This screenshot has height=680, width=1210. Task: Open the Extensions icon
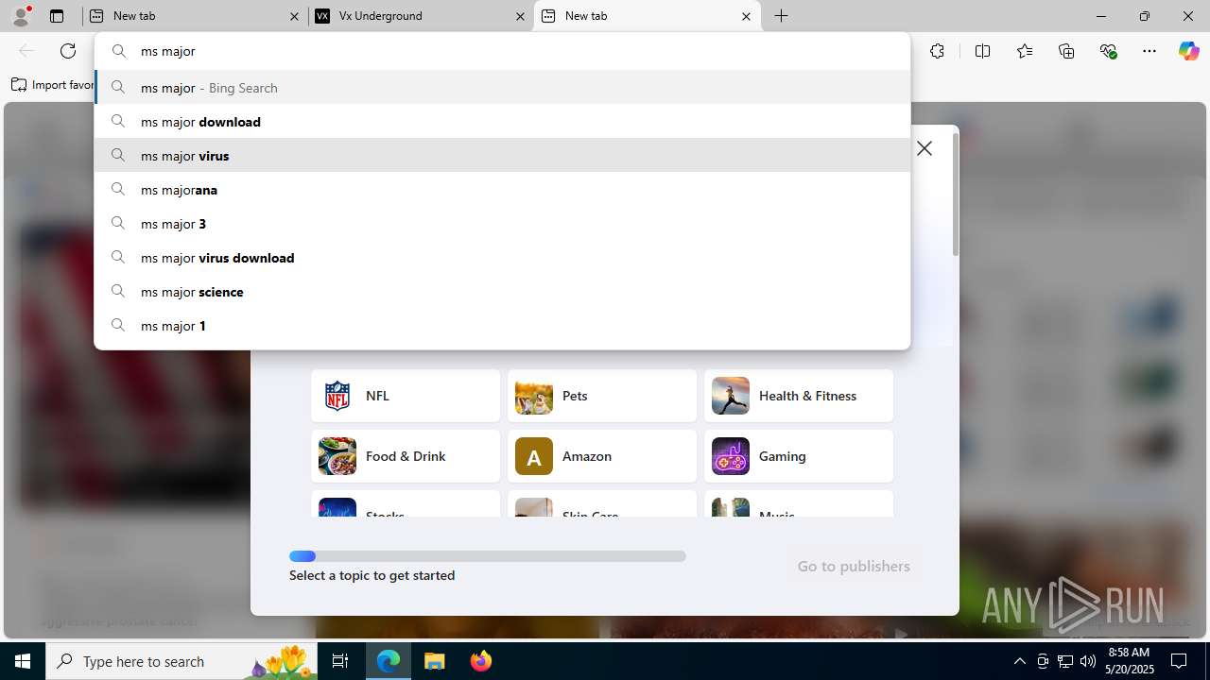click(x=937, y=51)
